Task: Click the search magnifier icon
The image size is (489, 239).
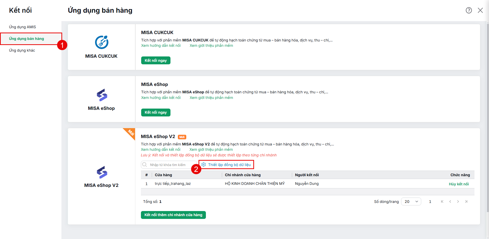Action: 144,165
